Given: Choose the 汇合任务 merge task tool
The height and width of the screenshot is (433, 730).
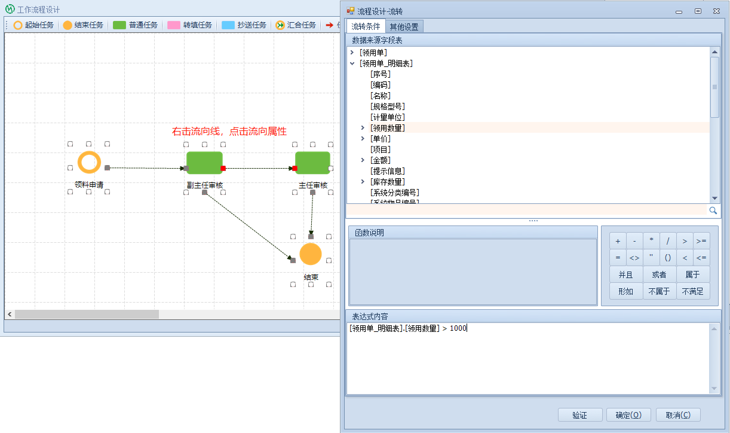Looking at the screenshot, I should tap(296, 25).
